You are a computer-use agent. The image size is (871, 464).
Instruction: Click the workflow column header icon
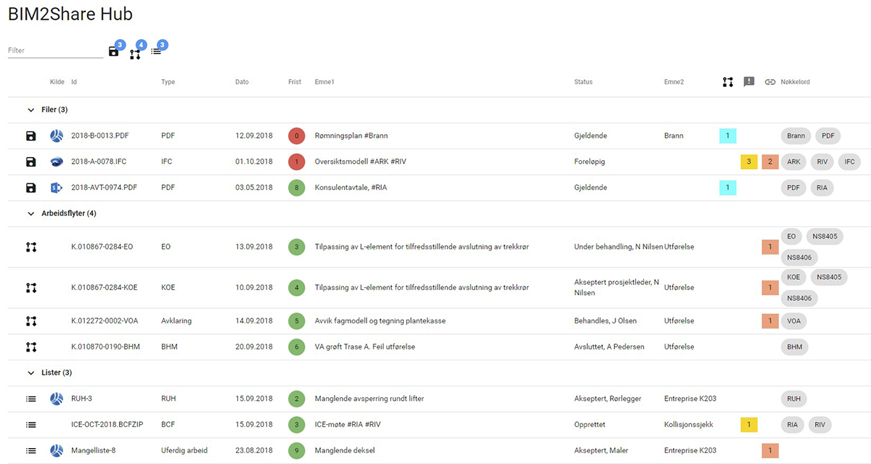(x=728, y=82)
